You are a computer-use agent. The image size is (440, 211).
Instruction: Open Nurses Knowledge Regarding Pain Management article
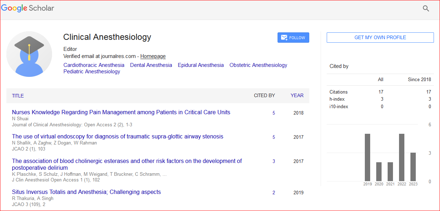tap(121, 112)
